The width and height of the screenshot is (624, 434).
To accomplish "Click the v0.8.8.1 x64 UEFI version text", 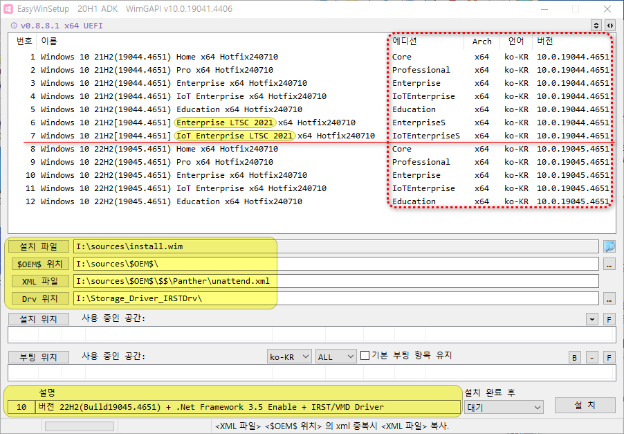I will [x=62, y=26].
